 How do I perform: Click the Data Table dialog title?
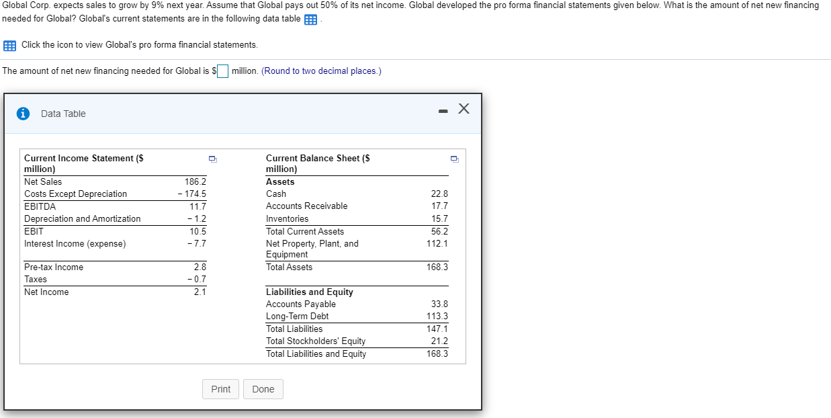(x=63, y=114)
